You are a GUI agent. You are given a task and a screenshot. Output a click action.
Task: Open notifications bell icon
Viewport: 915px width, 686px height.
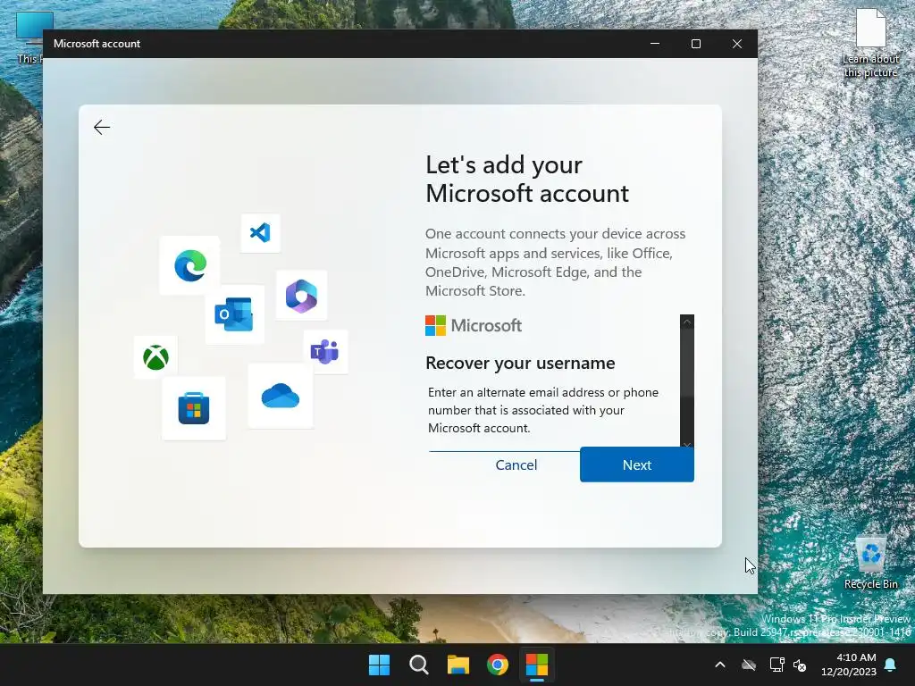point(891,665)
